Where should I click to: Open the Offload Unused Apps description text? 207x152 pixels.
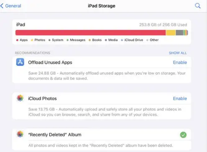[107, 76]
